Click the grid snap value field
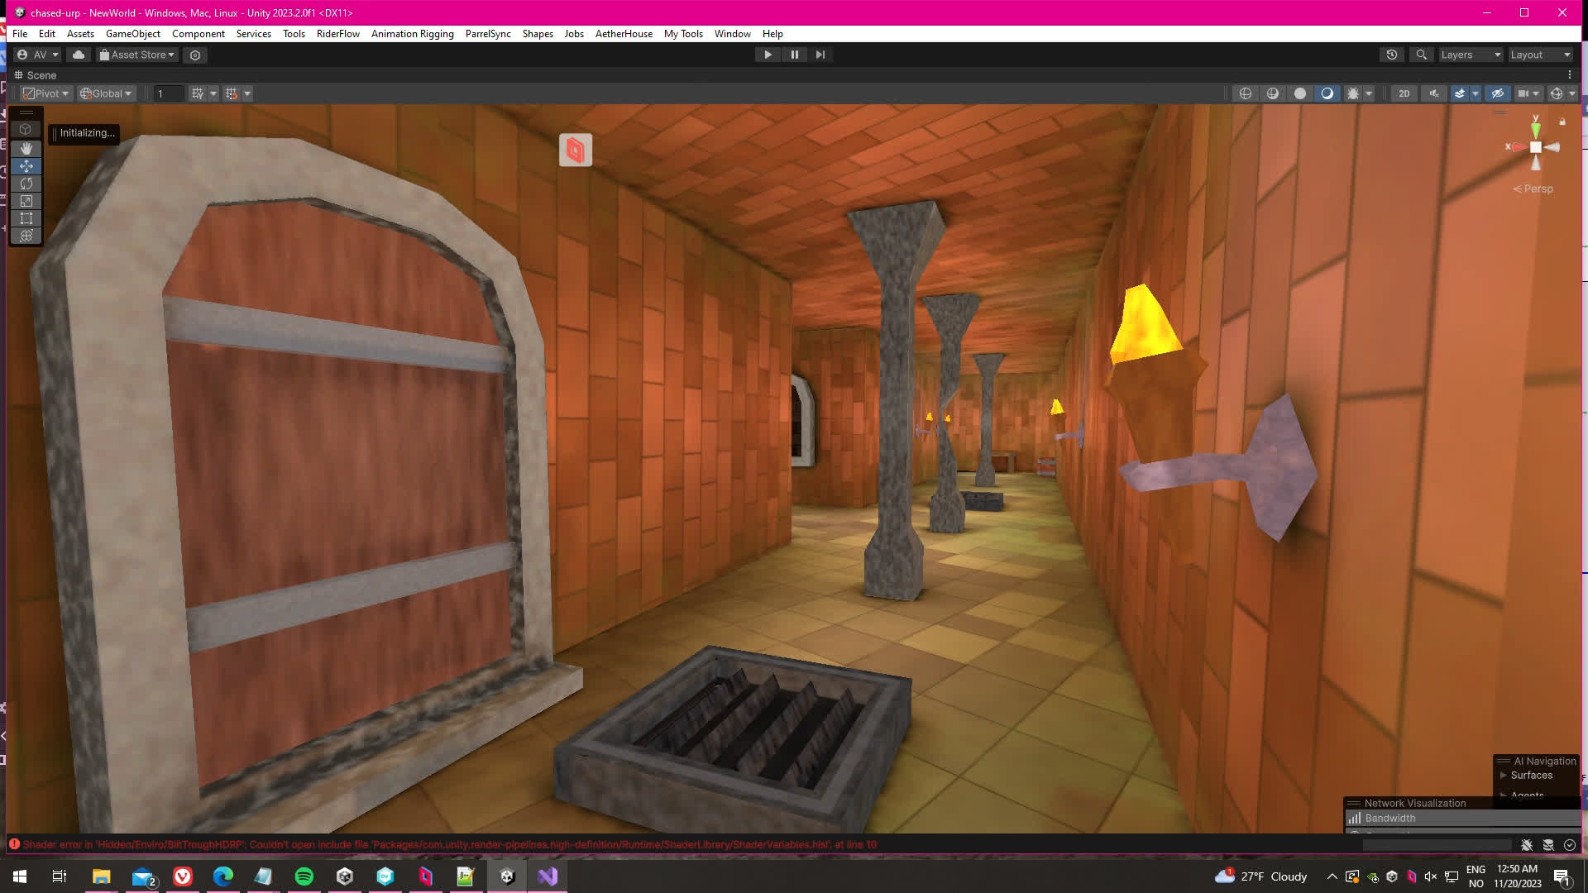Image resolution: width=1588 pixels, height=893 pixels. [168, 93]
